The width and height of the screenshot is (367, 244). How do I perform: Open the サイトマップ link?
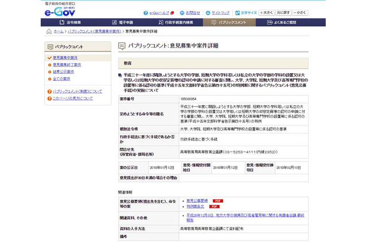click(x=220, y=13)
